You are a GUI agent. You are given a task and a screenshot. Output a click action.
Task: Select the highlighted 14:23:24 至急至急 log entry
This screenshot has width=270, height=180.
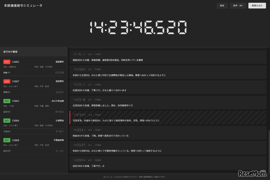[168, 118]
